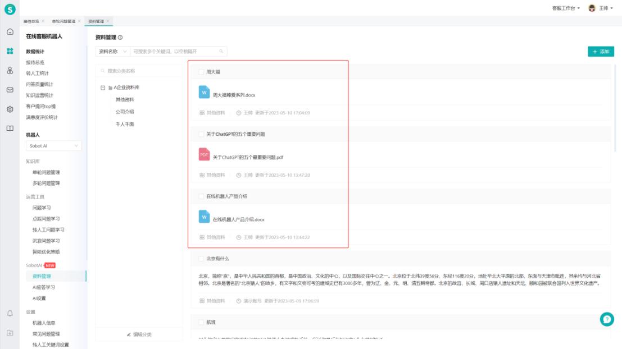622x349 pixels.
Task: Click the notification bell icon
Action: click(x=10, y=313)
